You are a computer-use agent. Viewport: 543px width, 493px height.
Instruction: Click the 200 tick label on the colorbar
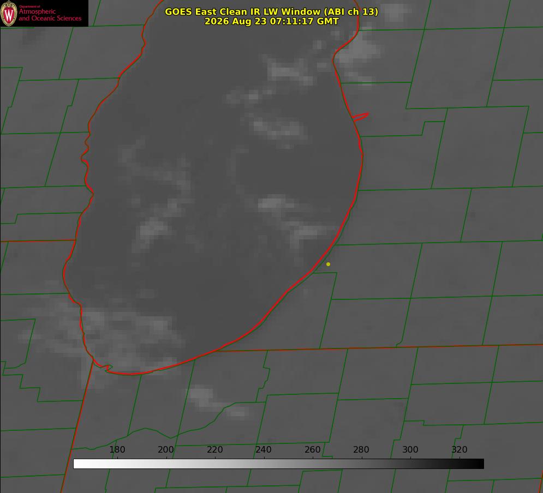[166, 449]
